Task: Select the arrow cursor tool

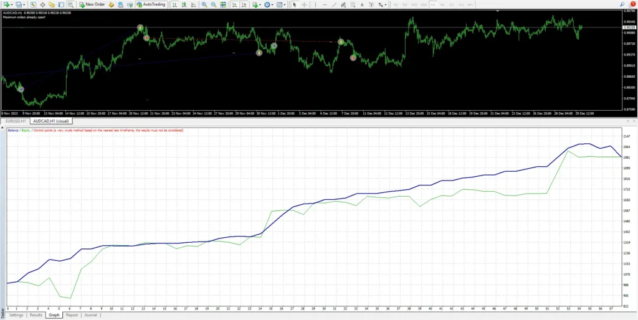Action: pos(295,4)
